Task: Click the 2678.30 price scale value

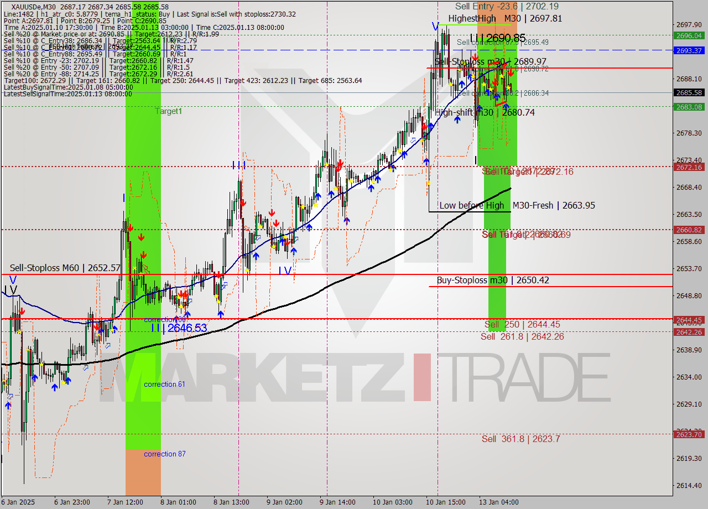Action: [x=689, y=133]
